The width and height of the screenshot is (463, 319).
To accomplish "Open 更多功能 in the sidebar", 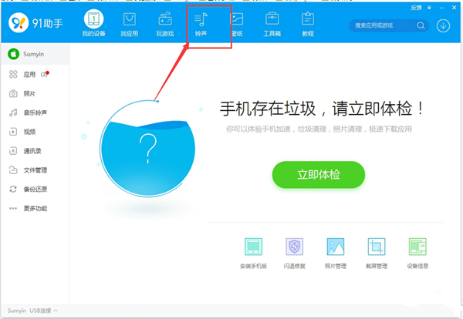I will click(35, 209).
